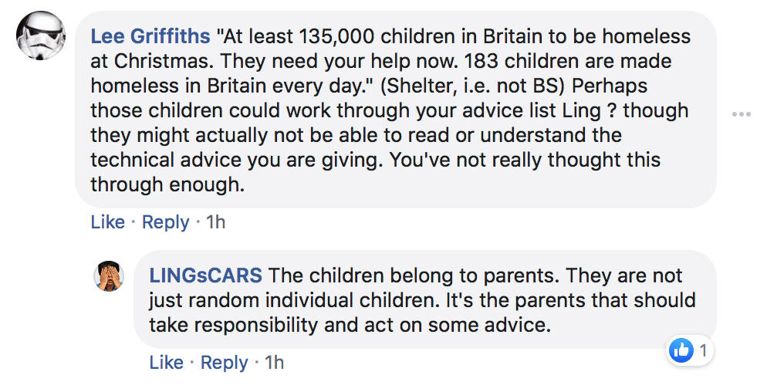Like Lee Griffiths' comment
Image resolution: width=767 pixels, height=392 pixels.
coord(108,221)
